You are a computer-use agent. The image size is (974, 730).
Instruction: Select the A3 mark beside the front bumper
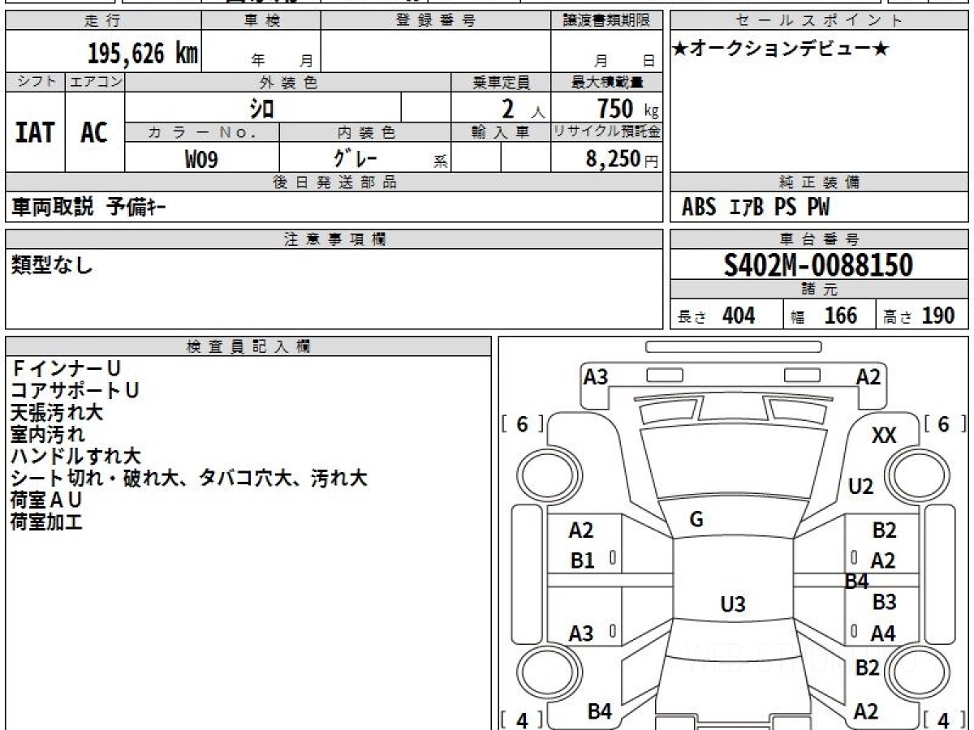pyautogui.click(x=596, y=376)
